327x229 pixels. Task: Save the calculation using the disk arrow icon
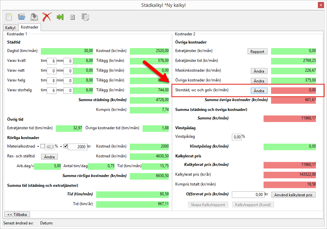coord(34,17)
